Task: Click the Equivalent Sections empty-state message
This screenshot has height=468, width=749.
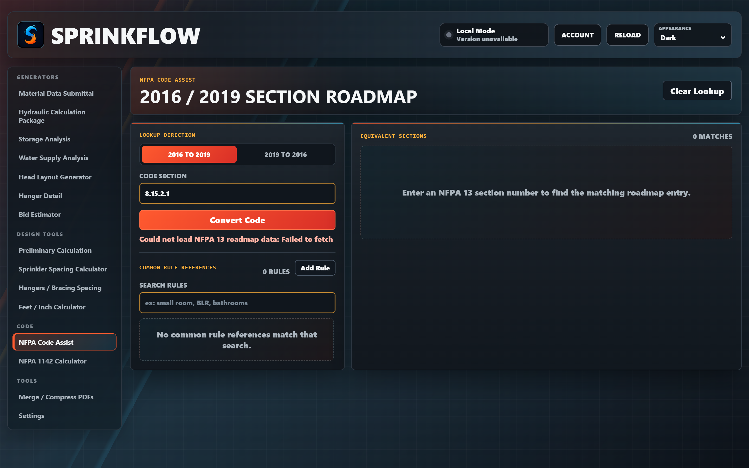Action: coord(546,192)
